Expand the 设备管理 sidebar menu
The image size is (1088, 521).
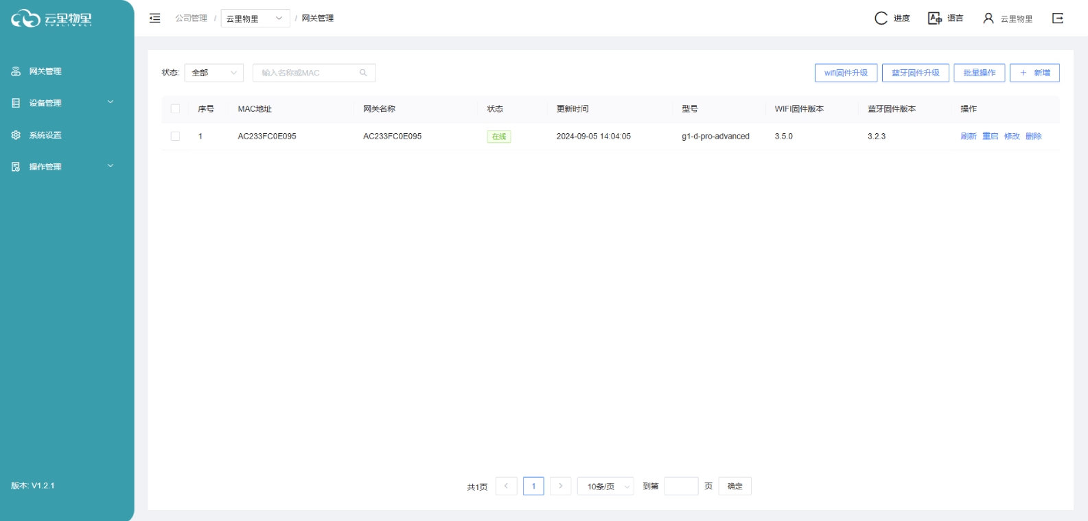[x=62, y=103]
